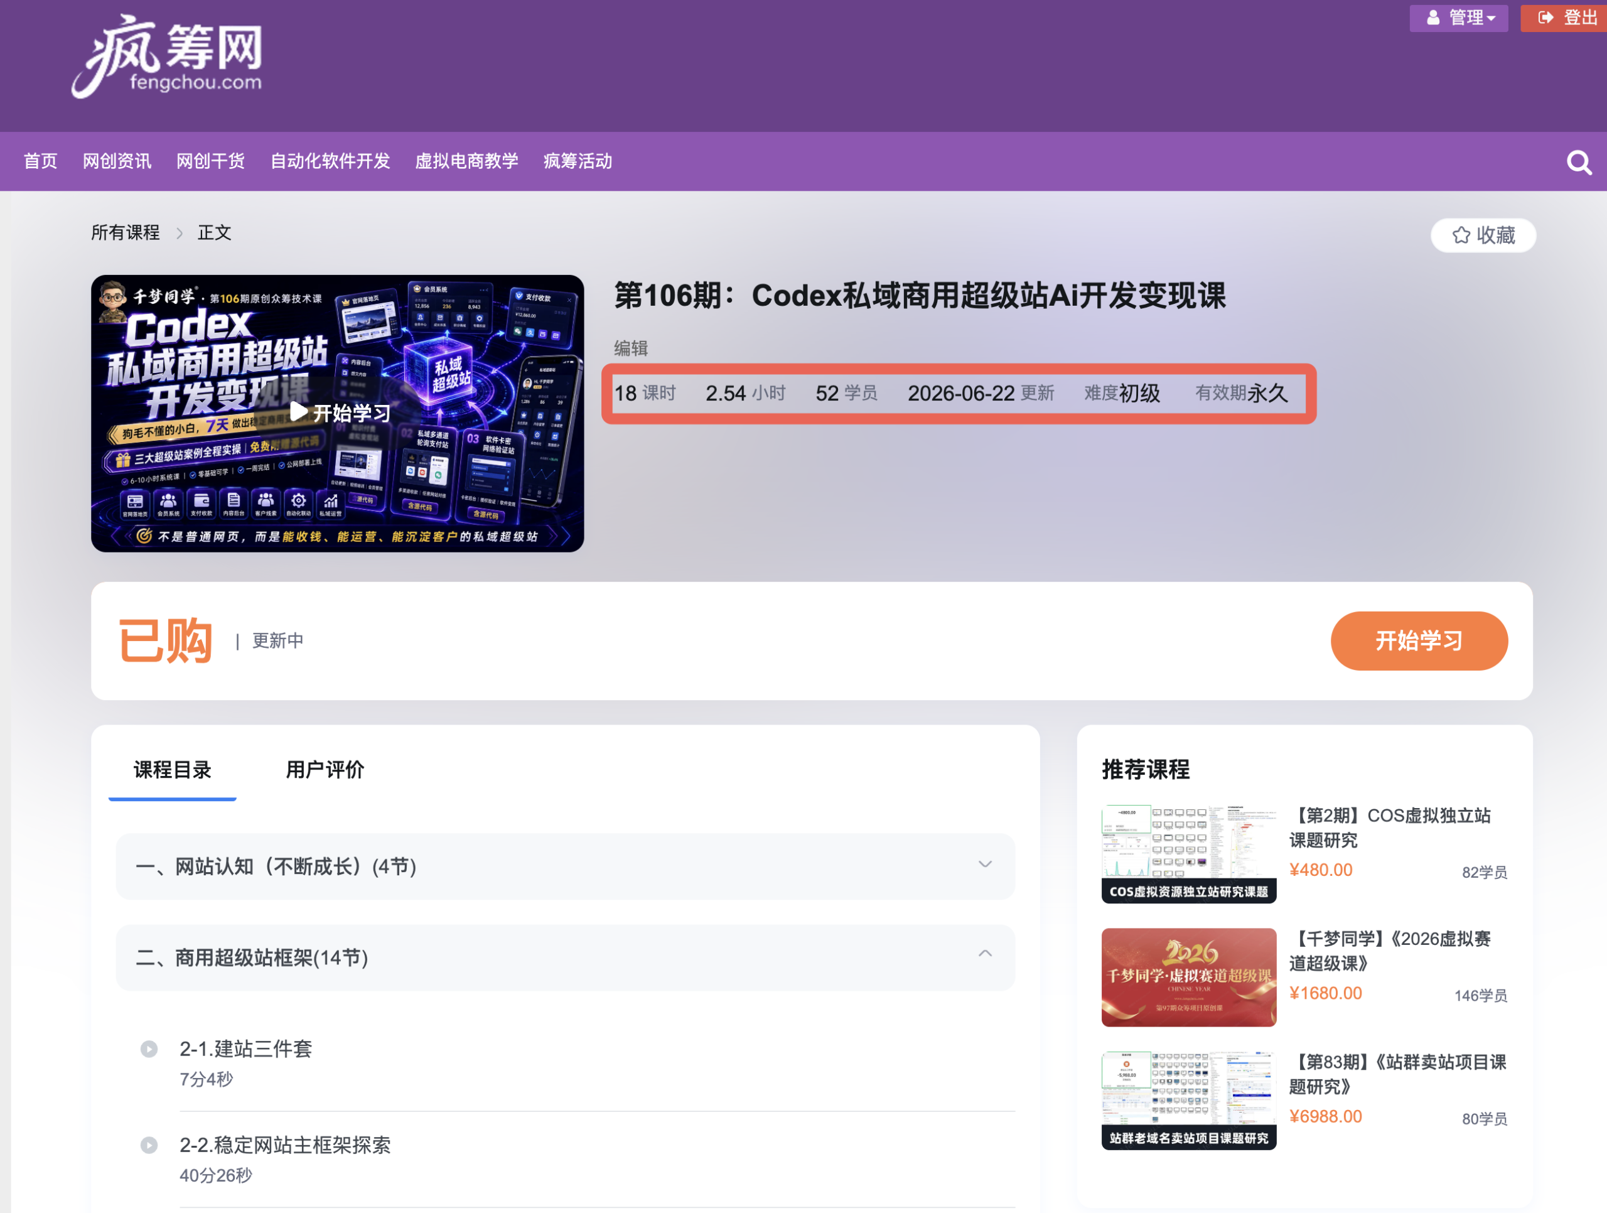Open lesson 2-2.稳定网站主框架探索
The image size is (1607, 1213).
coord(286,1145)
